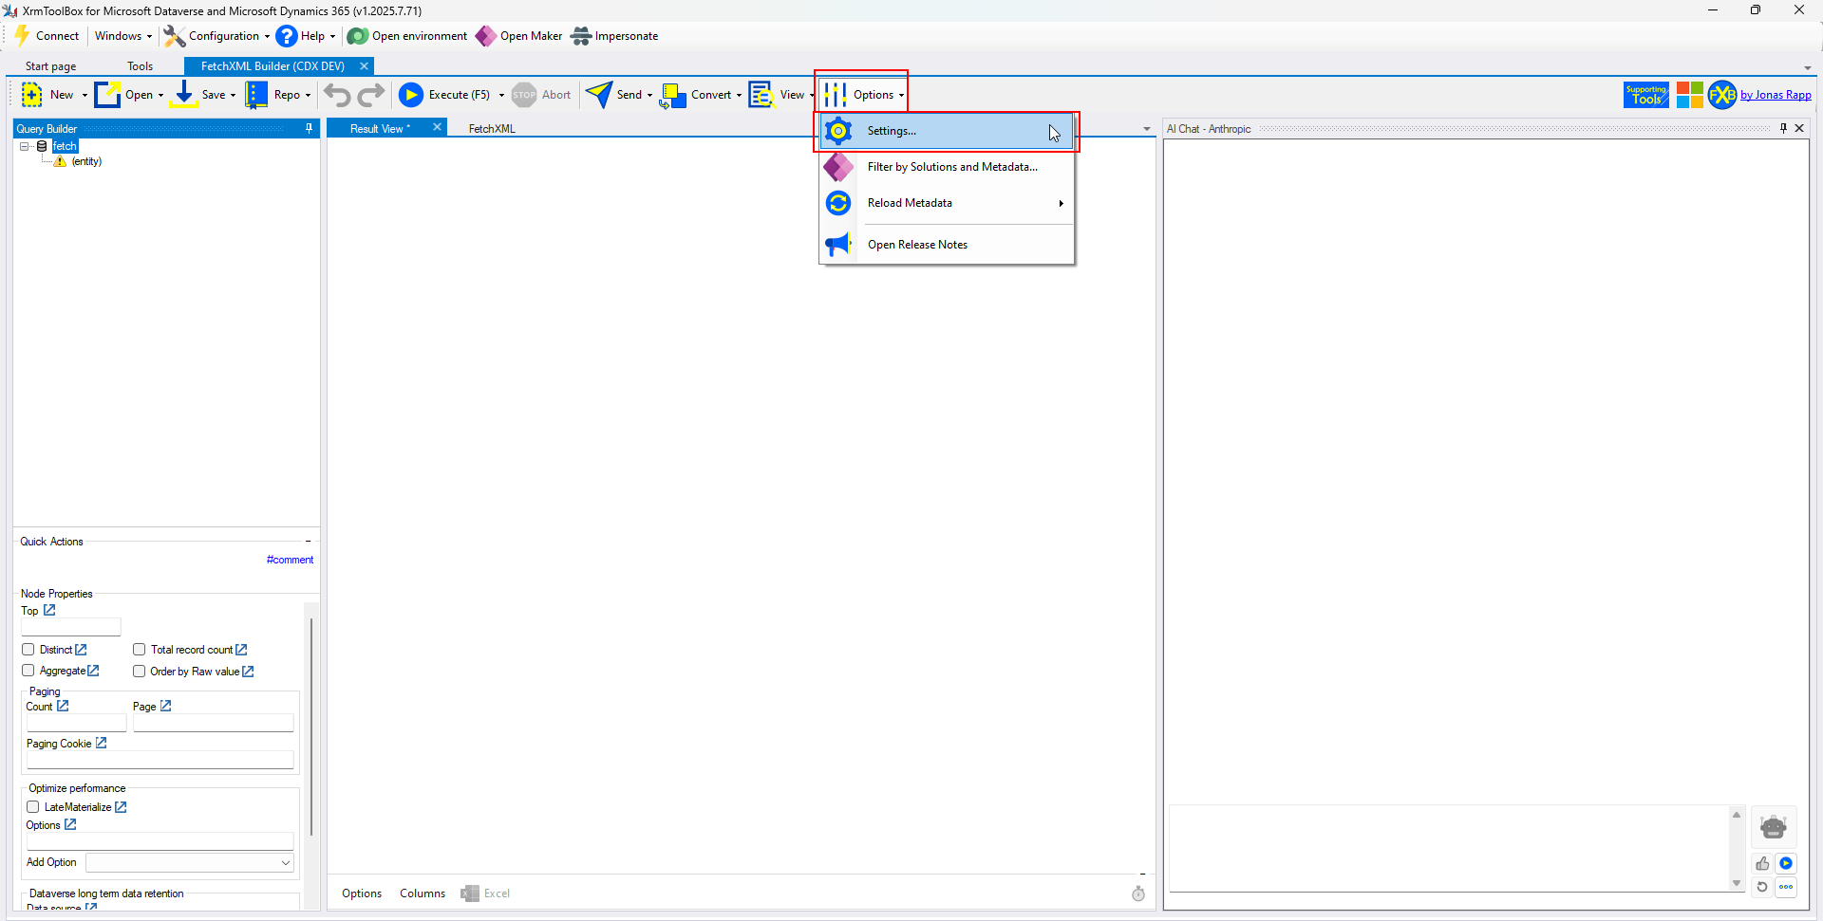Click the thumbs-up icon in AI Chat
Screen dimensions: 1823x921
tap(1762, 863)
